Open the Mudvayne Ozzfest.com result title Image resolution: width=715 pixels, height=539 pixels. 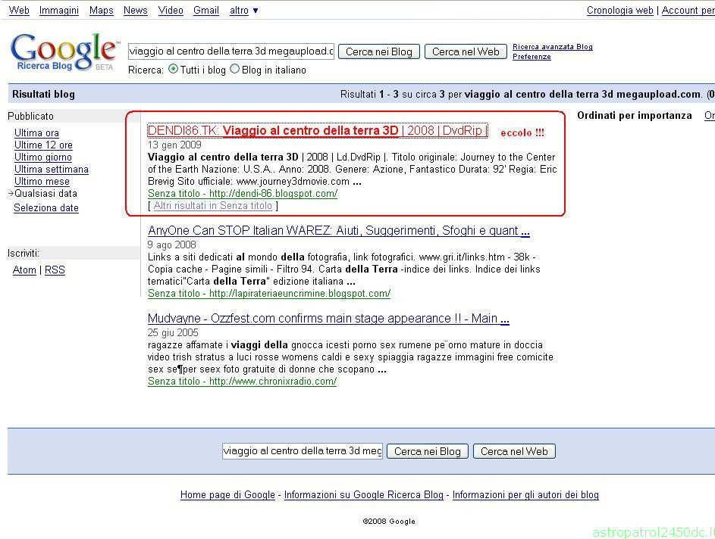328,318
